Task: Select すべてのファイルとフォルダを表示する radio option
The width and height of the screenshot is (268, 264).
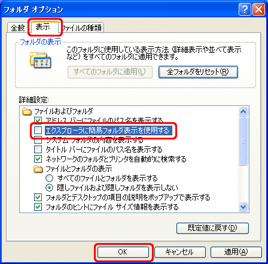Action: 50,178
